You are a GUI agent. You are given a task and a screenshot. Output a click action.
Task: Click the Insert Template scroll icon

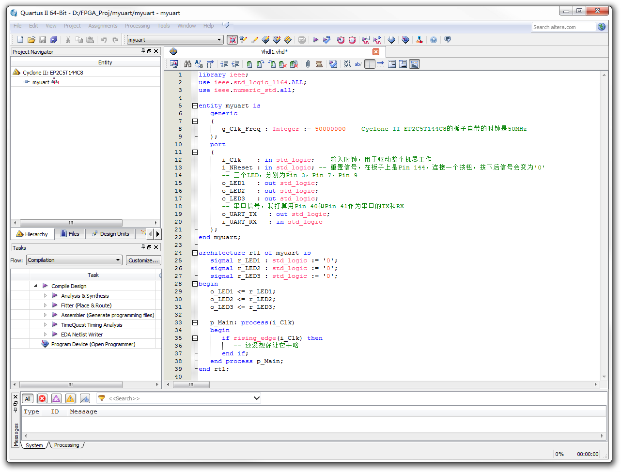click(319, 64)
